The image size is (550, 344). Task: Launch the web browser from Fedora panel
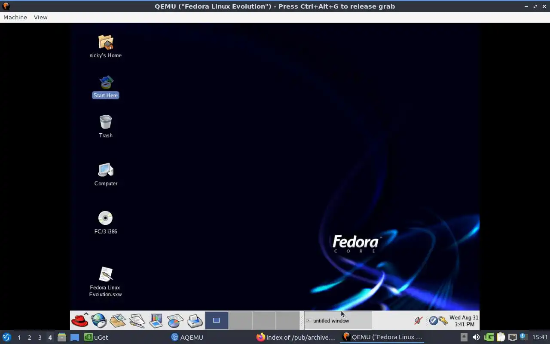point(98,320)
